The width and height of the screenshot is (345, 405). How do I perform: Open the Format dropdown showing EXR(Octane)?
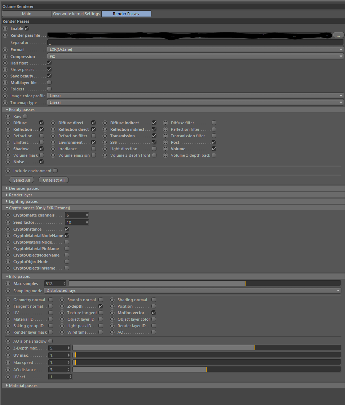[195, 49]
